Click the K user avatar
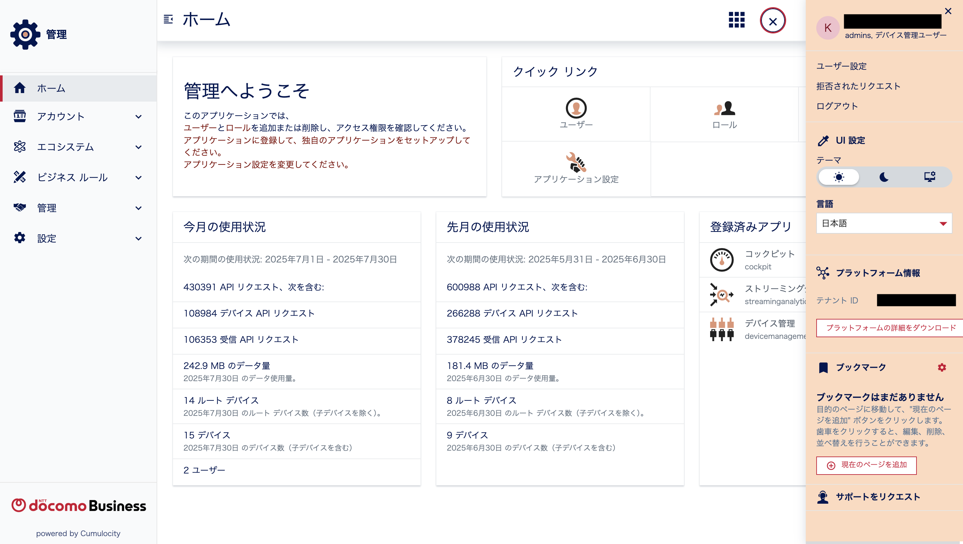963x544 pixels. pyautogui.click(x=828, y=28)
